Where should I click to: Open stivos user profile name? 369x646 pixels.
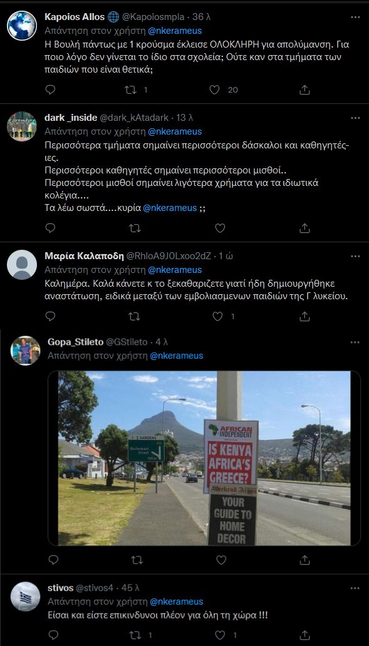[60, 588]
